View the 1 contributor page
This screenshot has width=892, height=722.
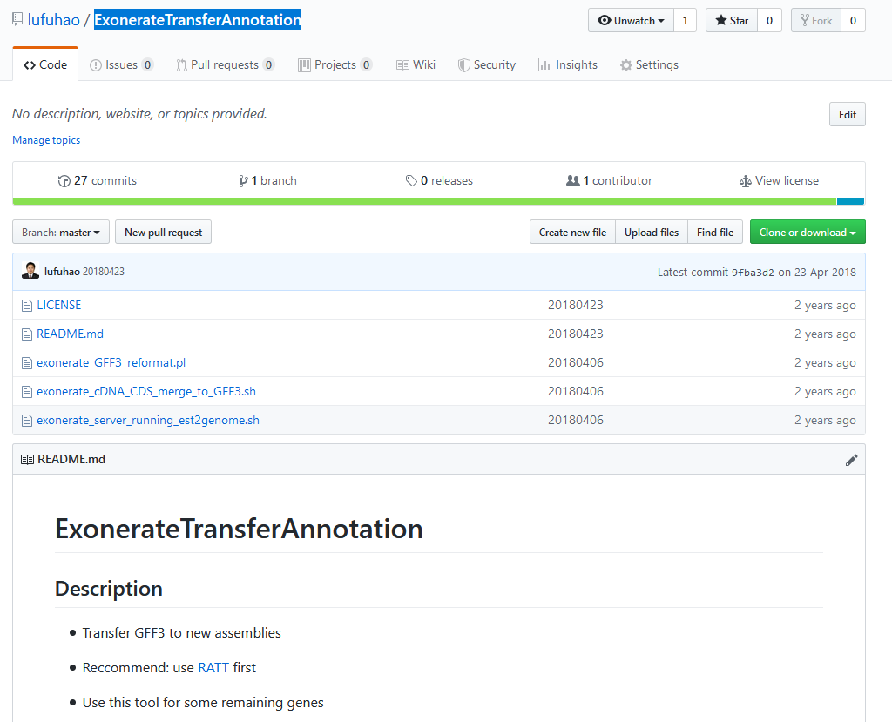pyautogui.click(x=609, y=180)
